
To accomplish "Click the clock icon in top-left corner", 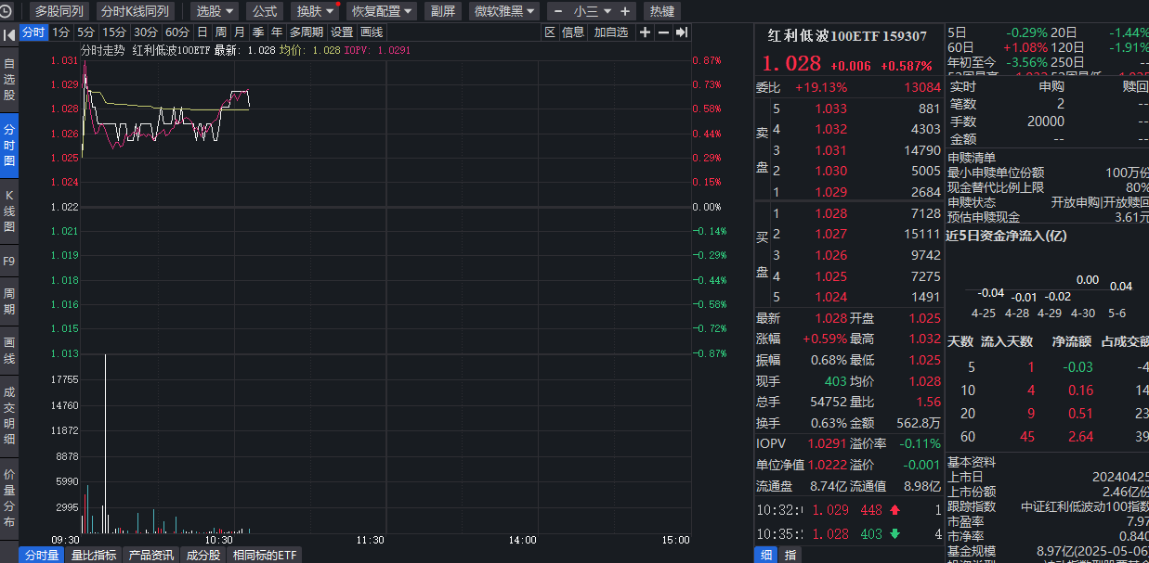I will click(x=8, y=12).
